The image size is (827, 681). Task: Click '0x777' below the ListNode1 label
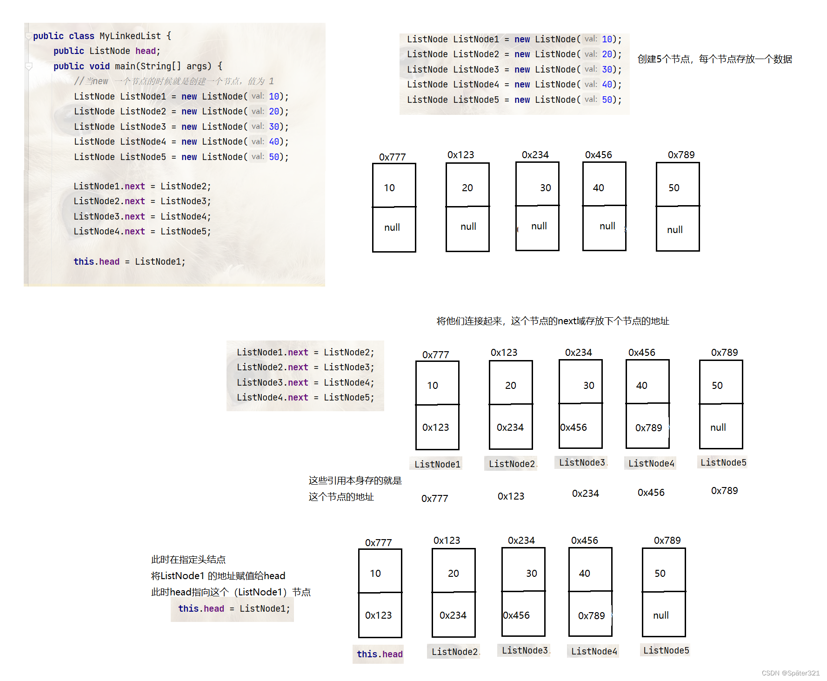tap(434, 499)
